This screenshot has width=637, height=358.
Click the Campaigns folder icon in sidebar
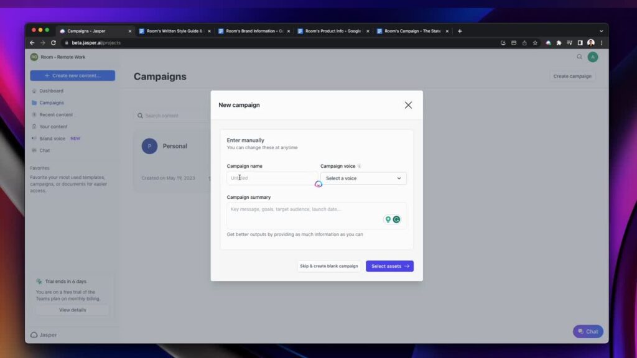[x=34, y=103]
